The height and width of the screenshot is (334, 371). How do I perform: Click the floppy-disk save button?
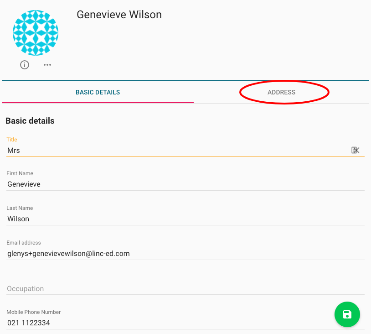click(x=347, y=314)
